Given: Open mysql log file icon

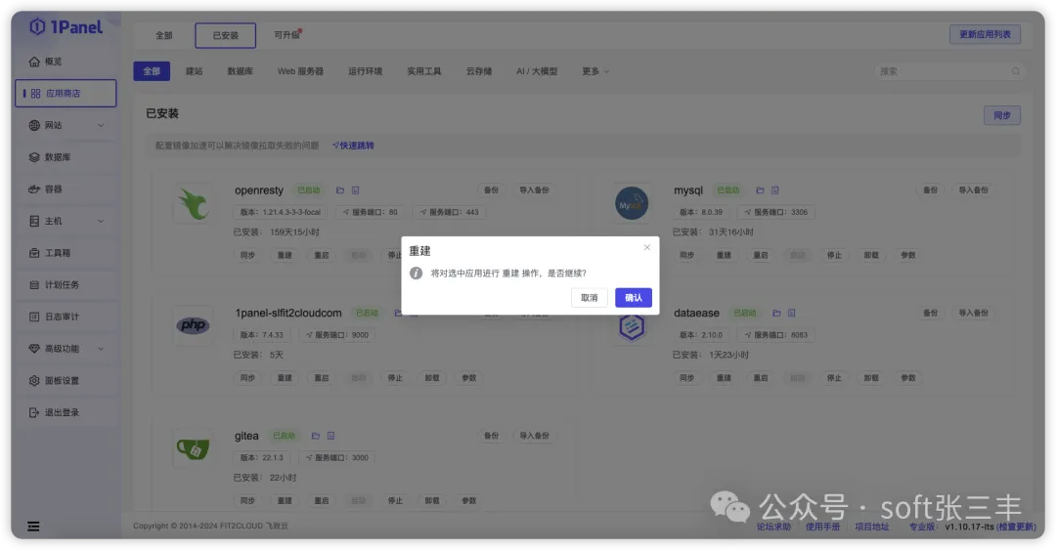Looking at the screenshot, I should tap(775, 190).
